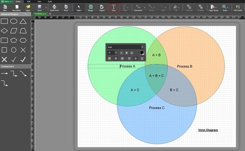
Task: Open a file with the Open icon
Action: pos(28,8)
